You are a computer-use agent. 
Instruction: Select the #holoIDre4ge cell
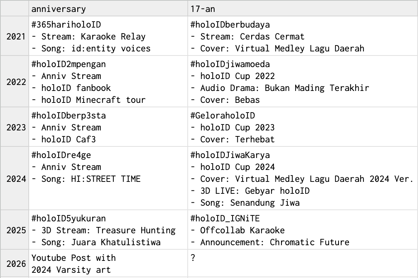pyautogui.click(x=108, y=179)
